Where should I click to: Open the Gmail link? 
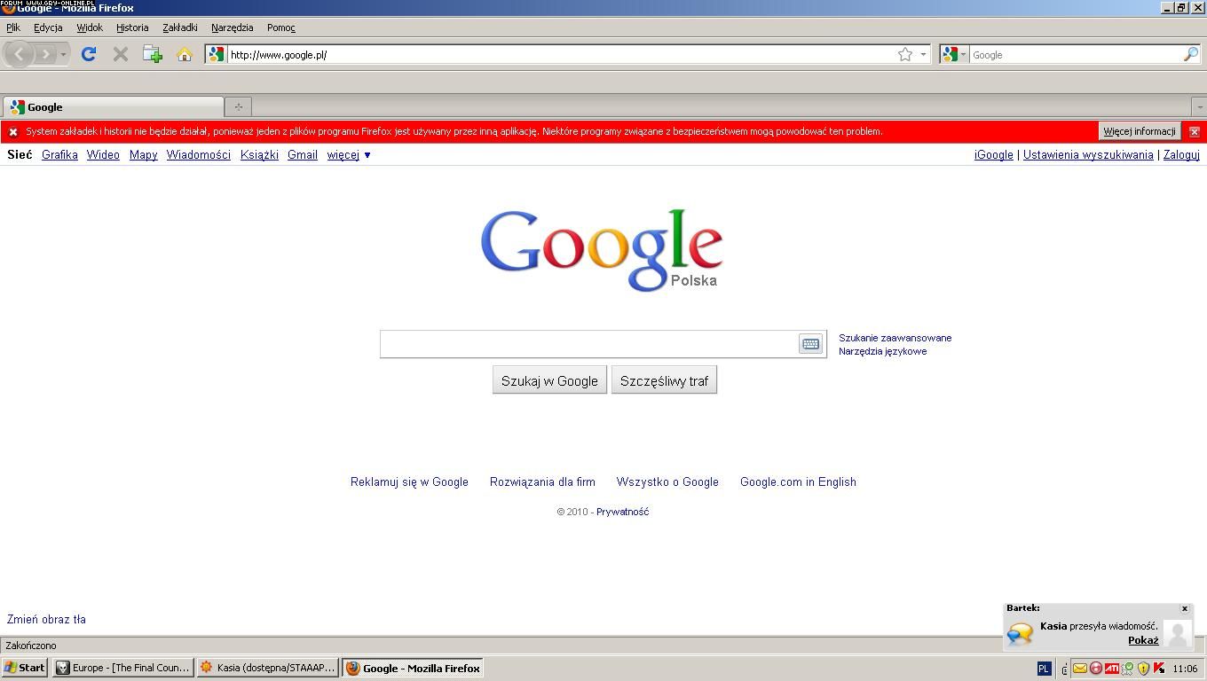(x=303, y=154)
